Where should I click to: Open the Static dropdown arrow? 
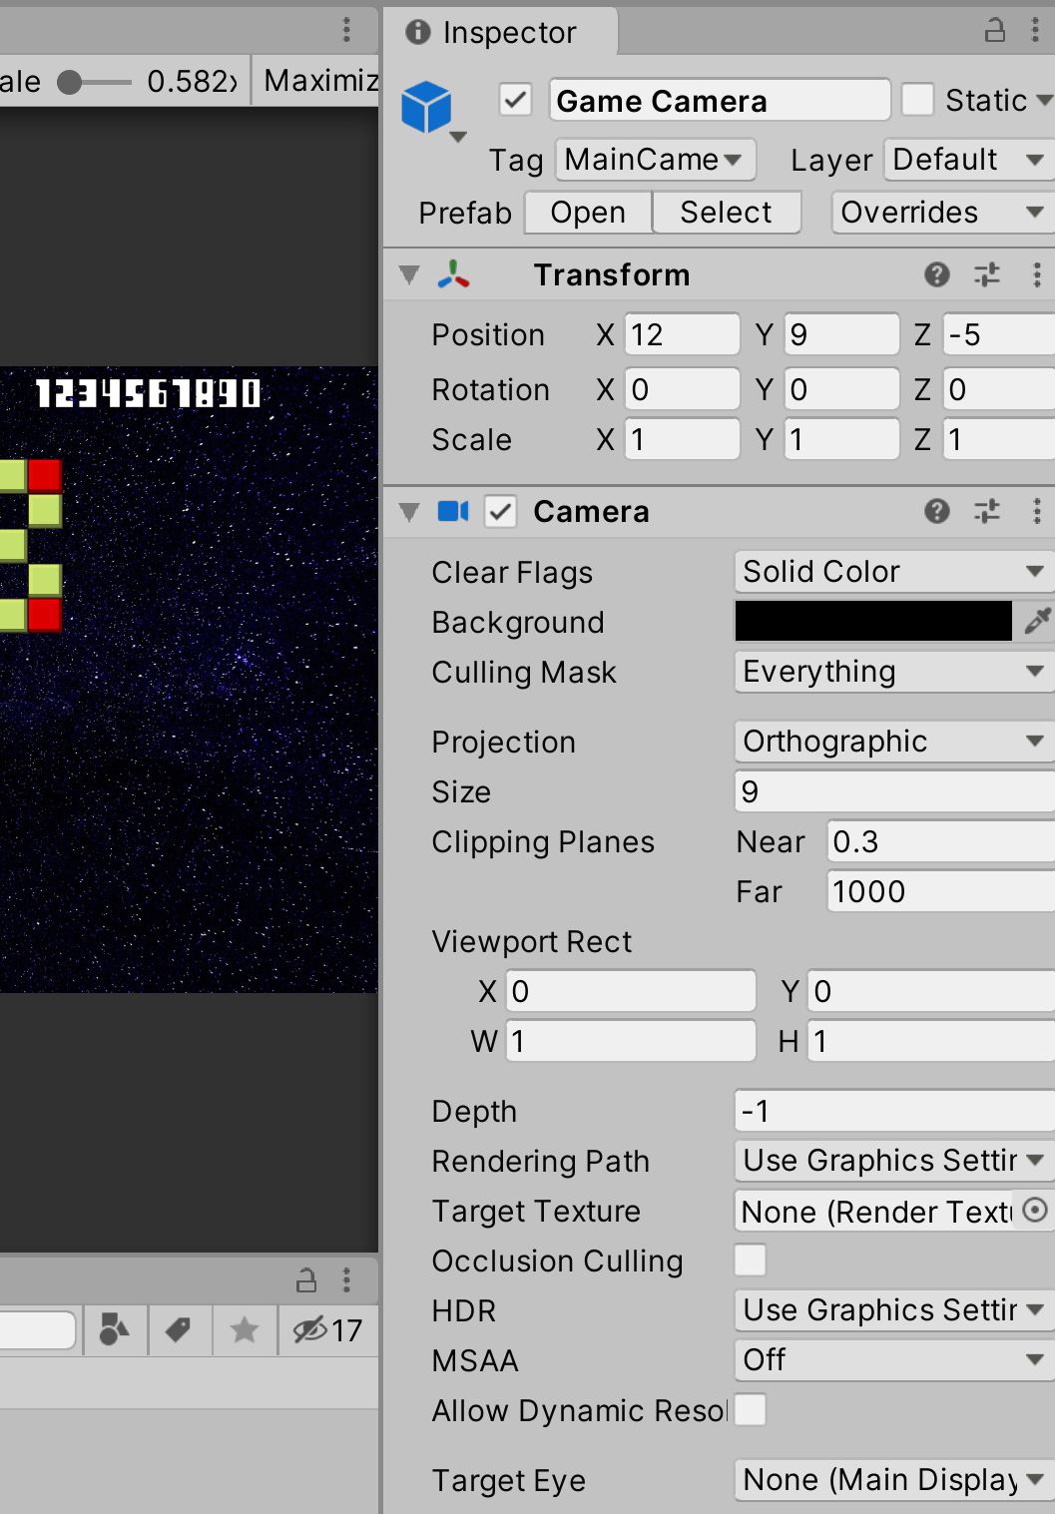1044,100
